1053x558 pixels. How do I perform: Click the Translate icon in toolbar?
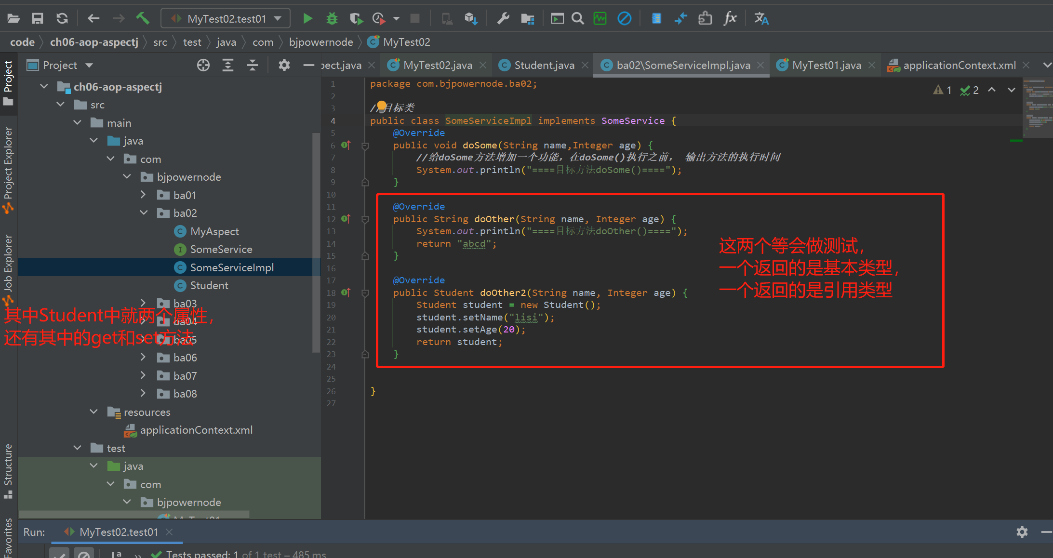(x=761, y=19)
